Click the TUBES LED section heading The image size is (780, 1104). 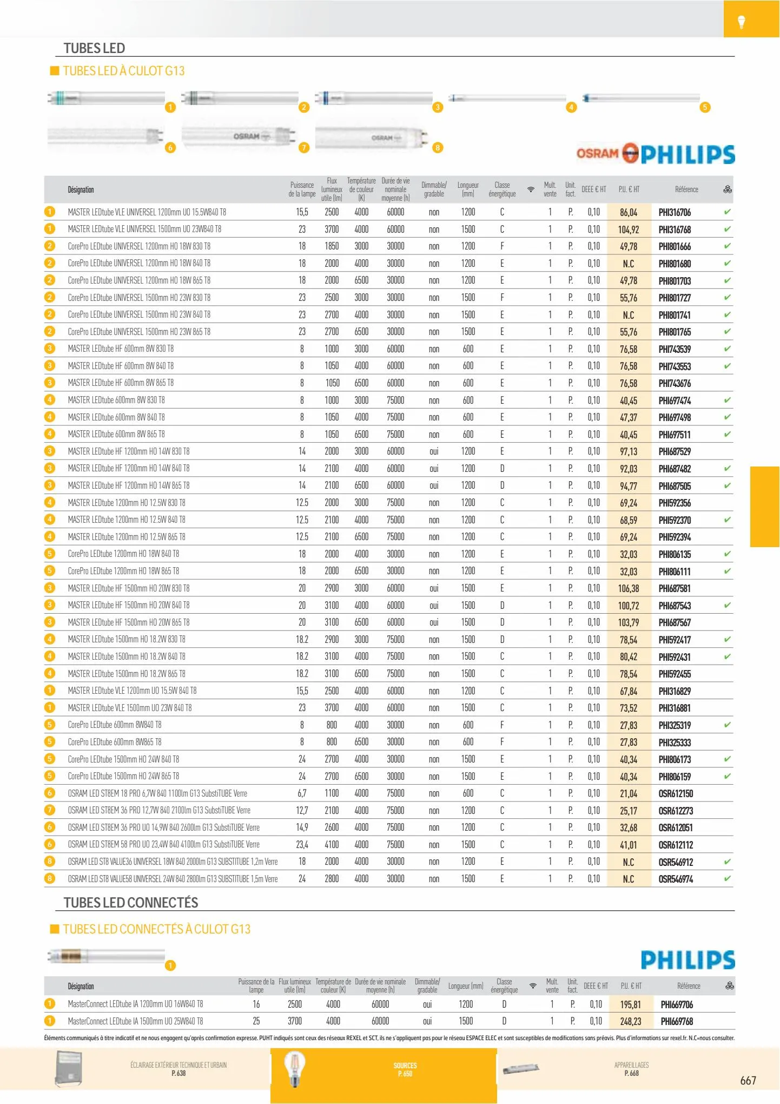click(94, 48)
